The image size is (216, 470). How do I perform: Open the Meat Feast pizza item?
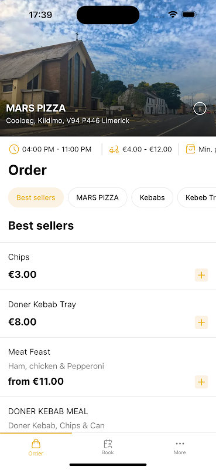point(108,367)
